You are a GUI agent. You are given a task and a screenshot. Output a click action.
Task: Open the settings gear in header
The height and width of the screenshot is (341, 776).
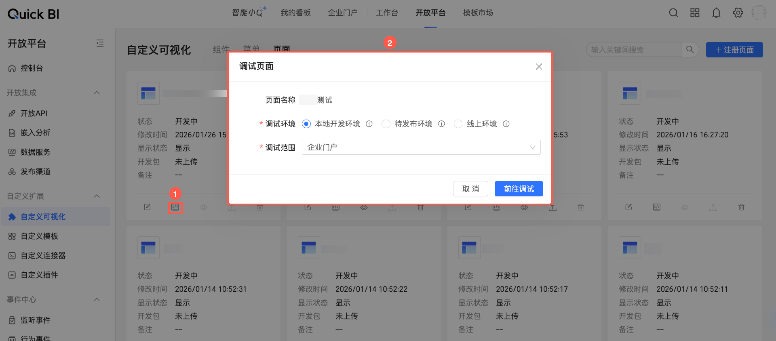click(x=738, y=13)
